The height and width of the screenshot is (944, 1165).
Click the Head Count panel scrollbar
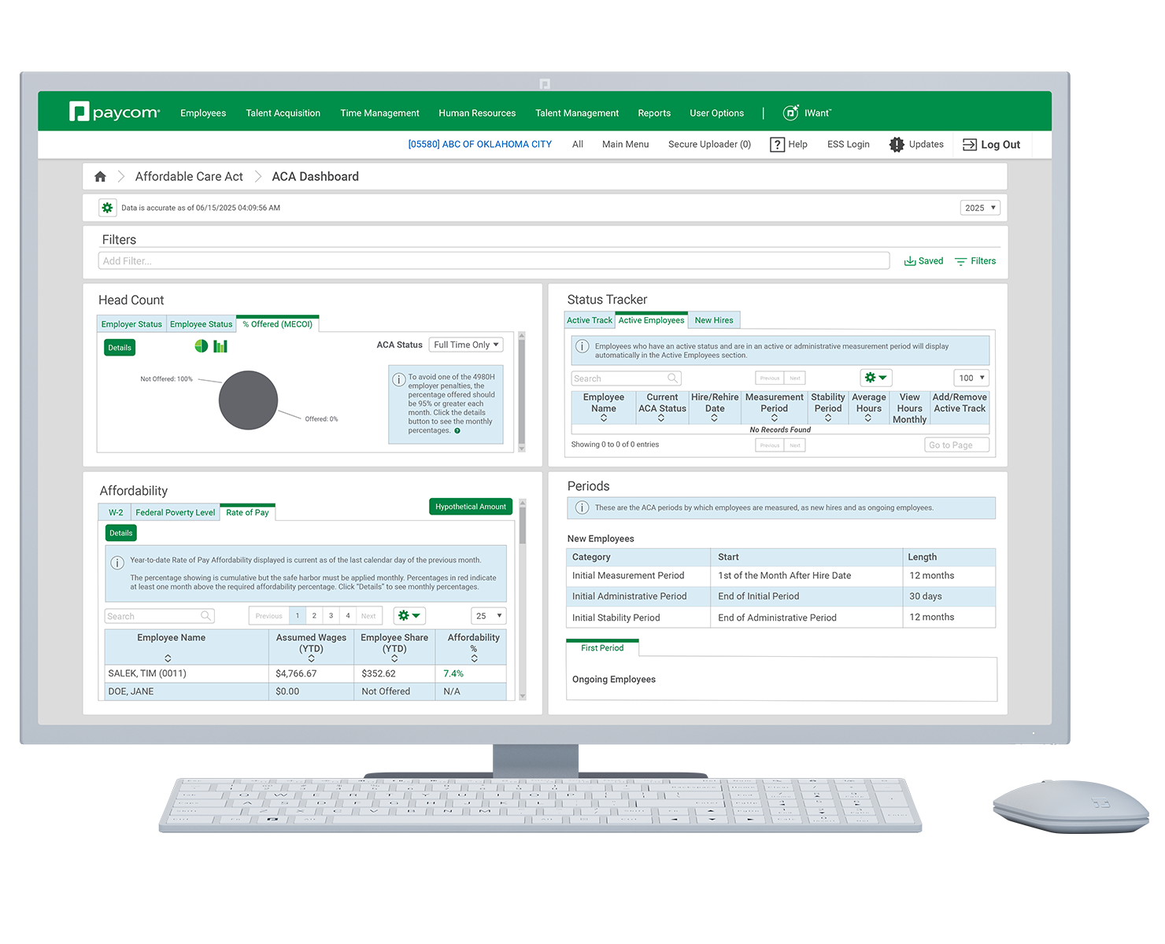click(x=521, y=392)
